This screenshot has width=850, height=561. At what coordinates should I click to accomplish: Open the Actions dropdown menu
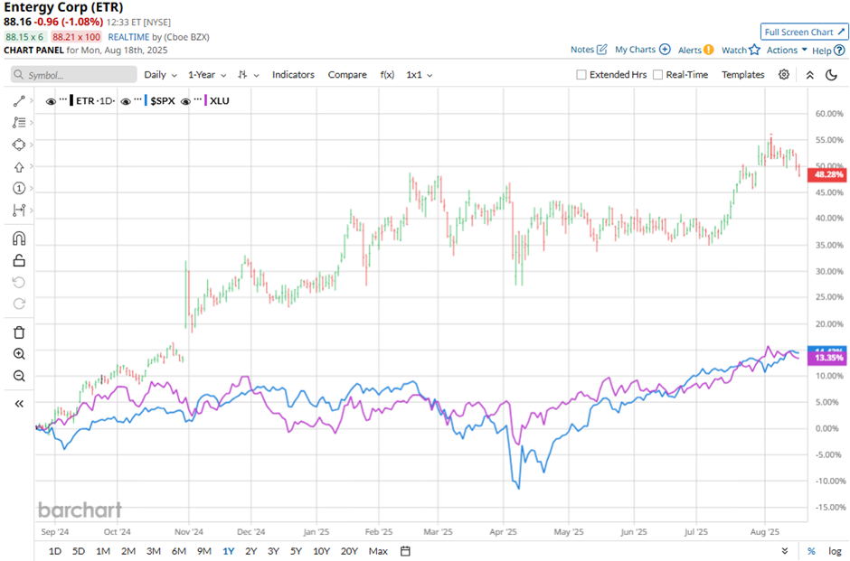point(787,50)
